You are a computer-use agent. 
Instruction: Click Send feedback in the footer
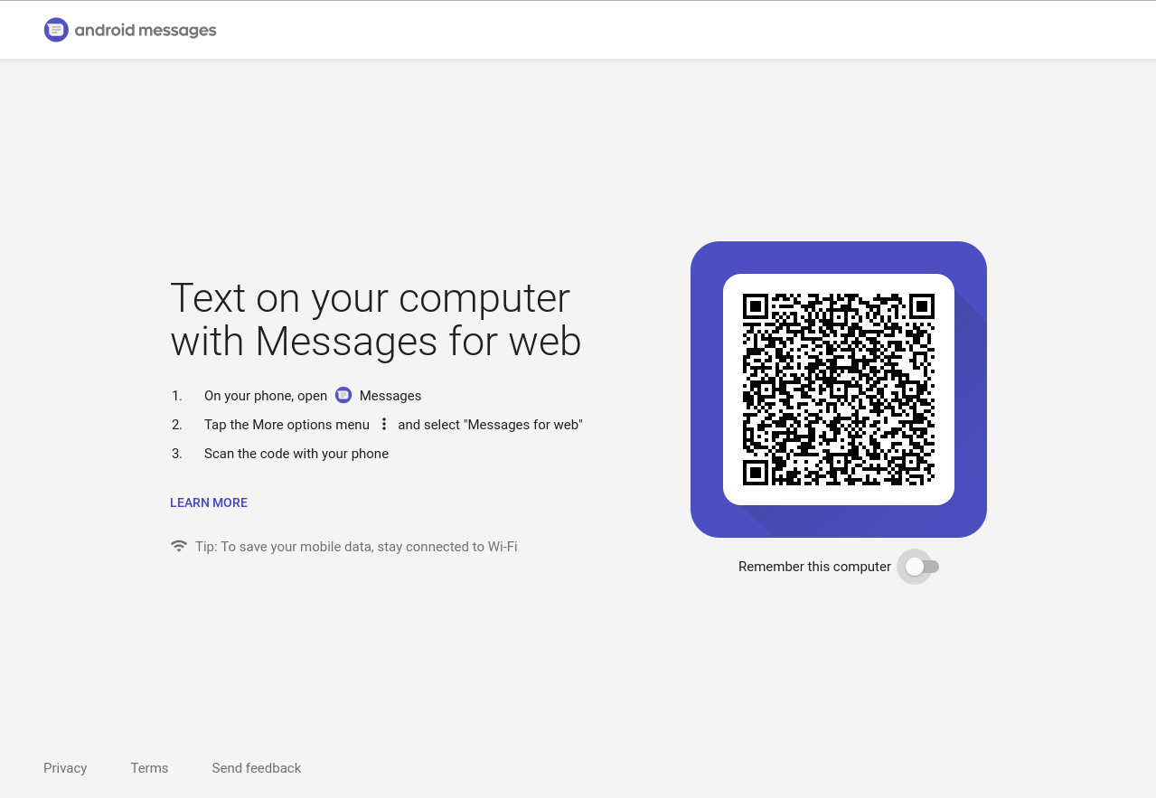click(257, 768)
